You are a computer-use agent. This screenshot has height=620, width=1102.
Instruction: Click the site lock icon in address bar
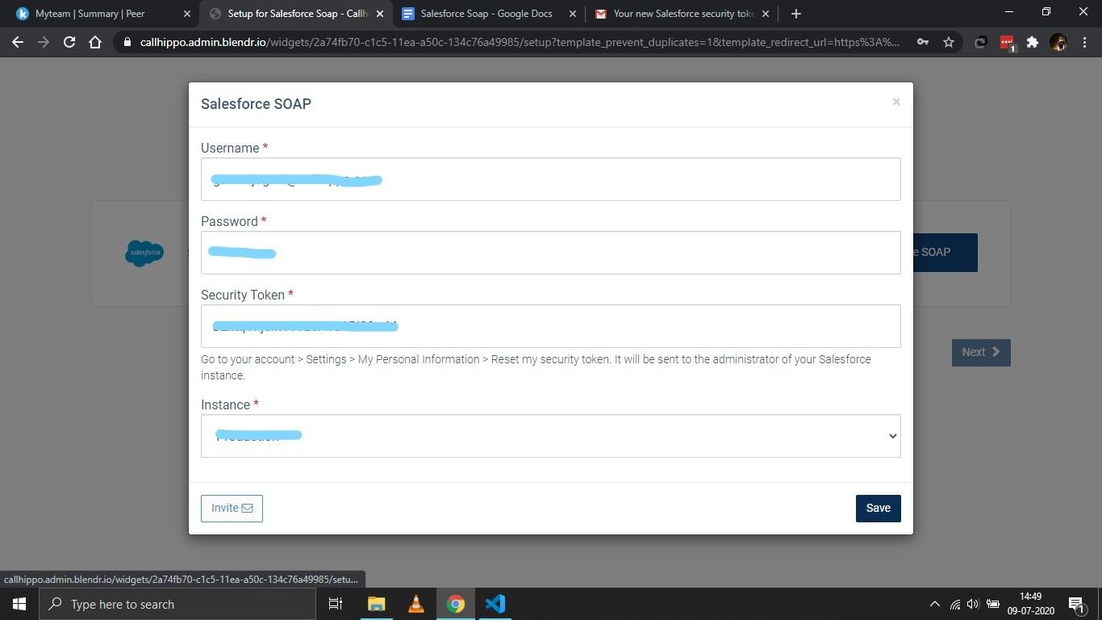(127, 42)
